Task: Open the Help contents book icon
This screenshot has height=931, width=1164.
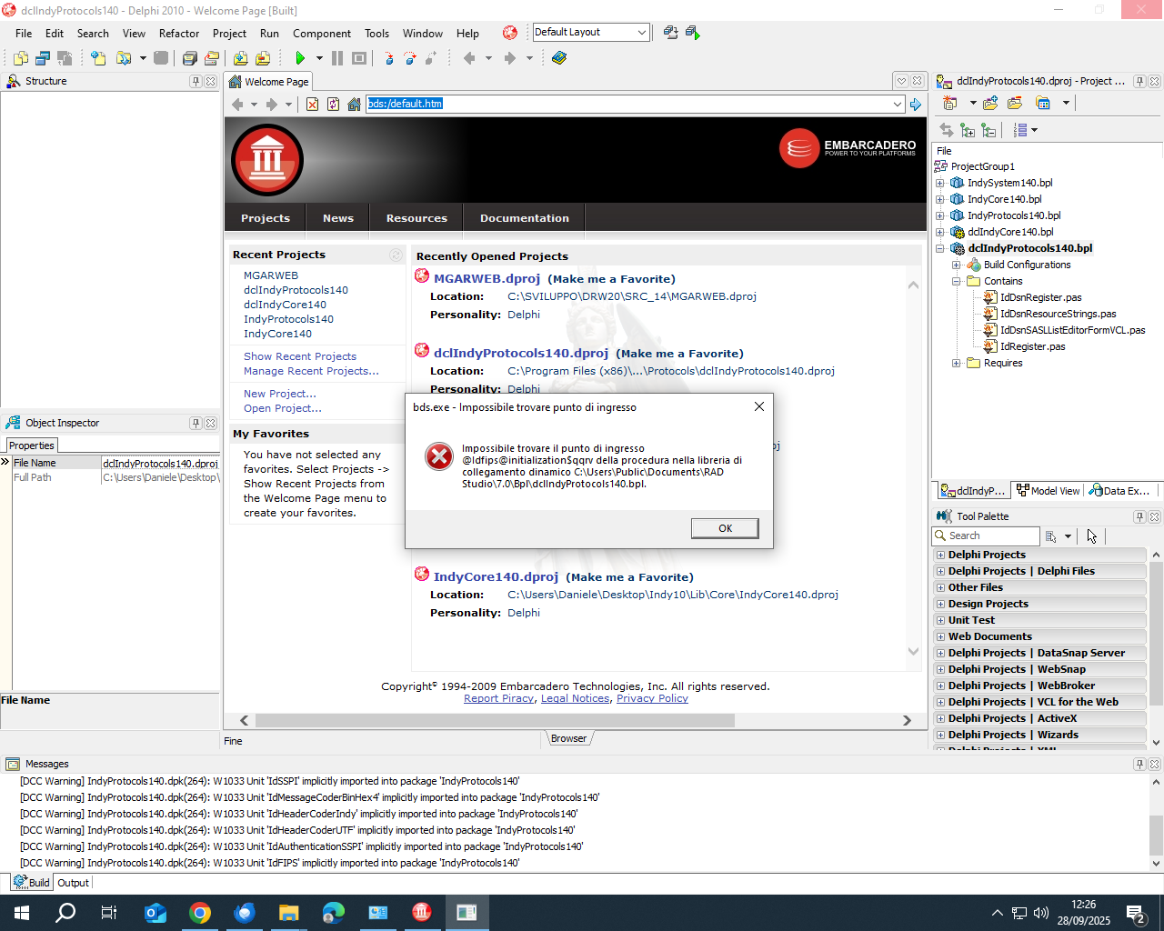Action: click(559, 58)
